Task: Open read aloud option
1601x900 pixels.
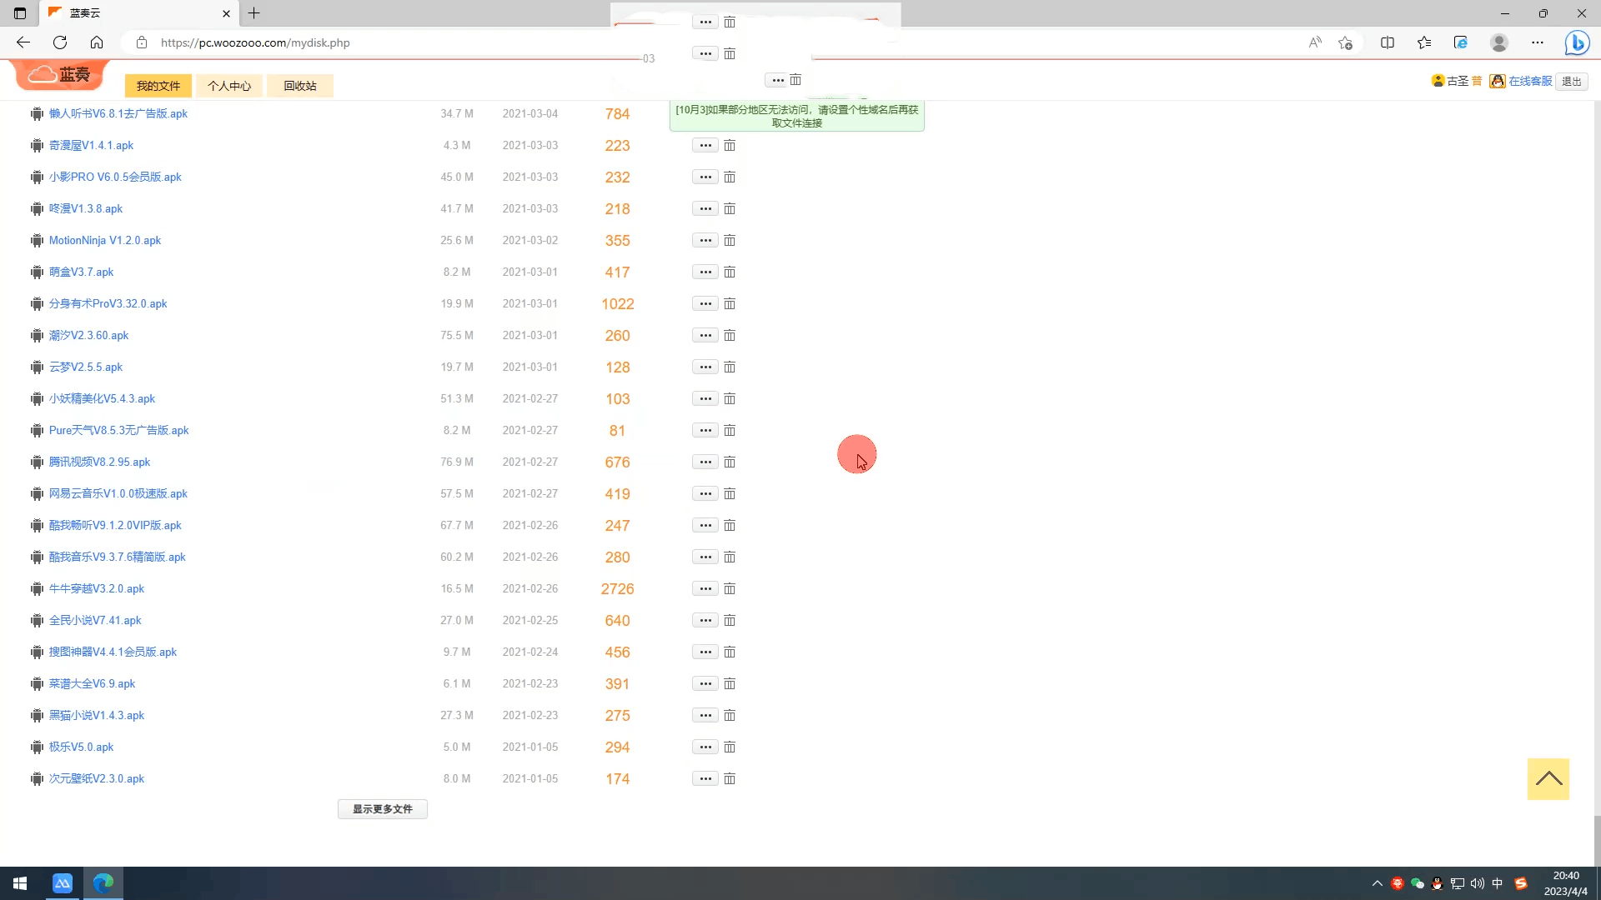Action: click(x=1315, y=42)
